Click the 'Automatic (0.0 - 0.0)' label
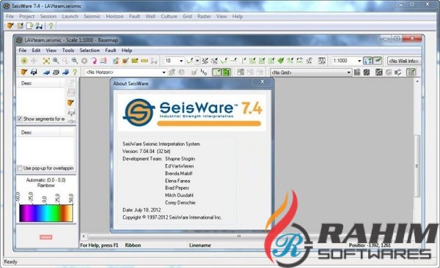The width and height of the screenshot is (440, 268). [45, 180]
